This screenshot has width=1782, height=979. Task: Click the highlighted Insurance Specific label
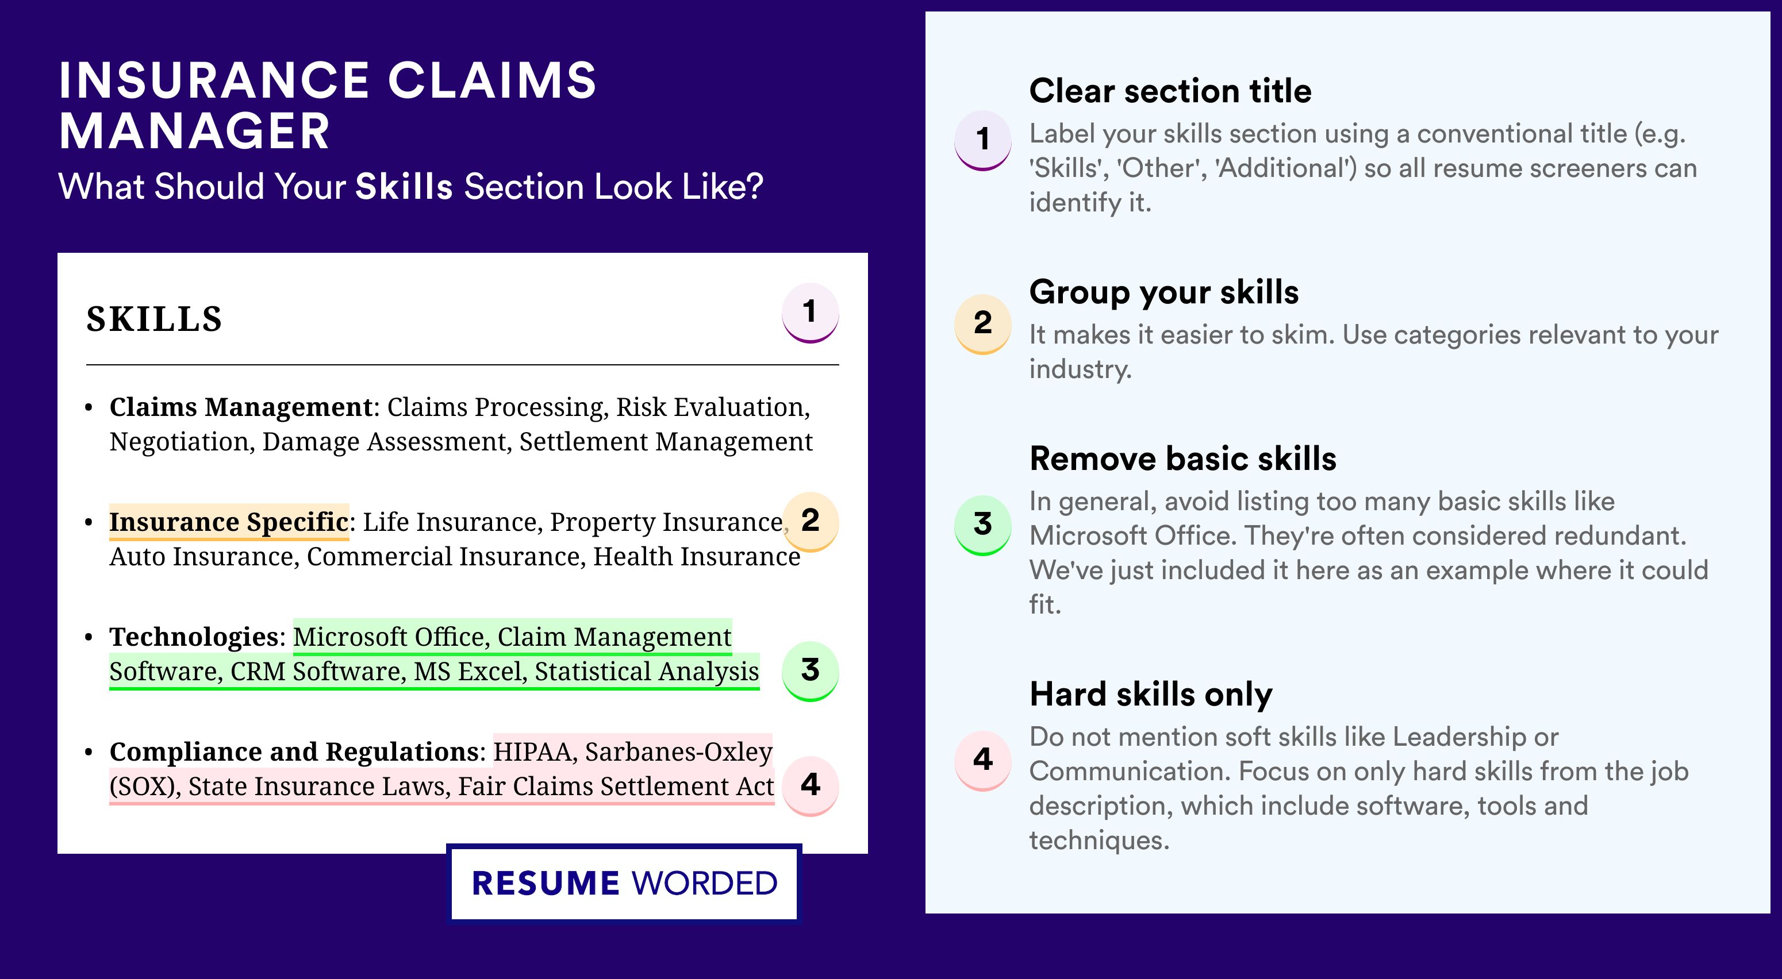(x=229, y=522)
